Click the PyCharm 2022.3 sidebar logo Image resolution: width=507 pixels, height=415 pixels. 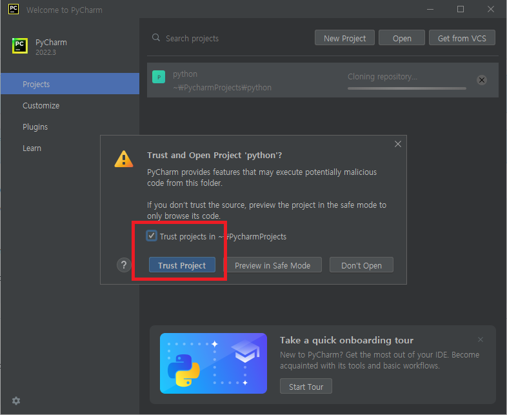20,46
